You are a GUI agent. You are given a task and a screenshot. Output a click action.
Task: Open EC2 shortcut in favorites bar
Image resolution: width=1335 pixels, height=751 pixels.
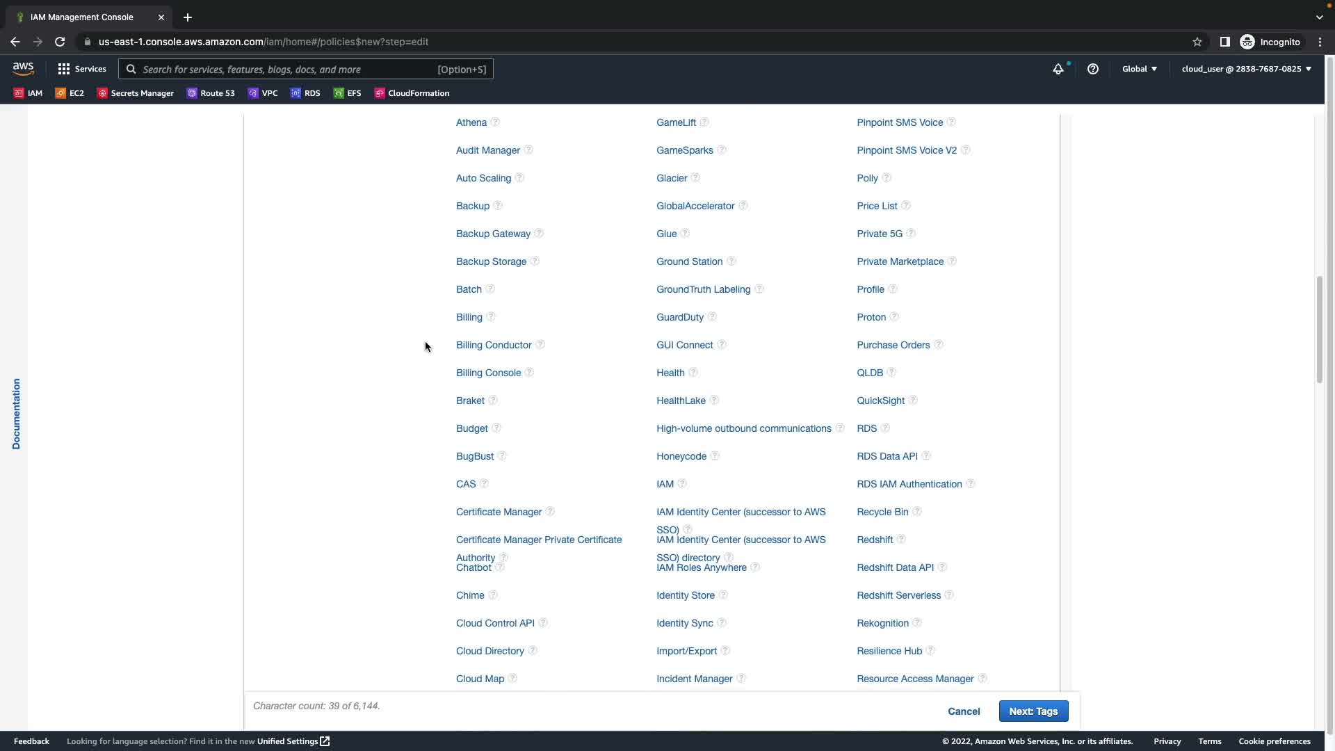point(70,93)
